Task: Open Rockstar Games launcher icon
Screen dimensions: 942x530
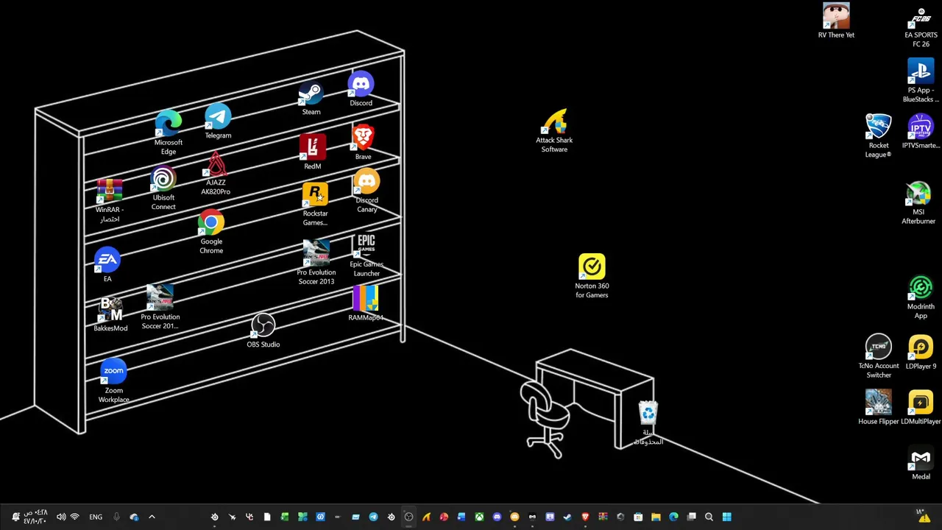Action: [x=315, y=205]
